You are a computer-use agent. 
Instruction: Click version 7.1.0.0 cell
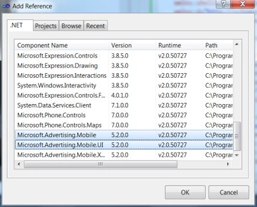(120, 105)
